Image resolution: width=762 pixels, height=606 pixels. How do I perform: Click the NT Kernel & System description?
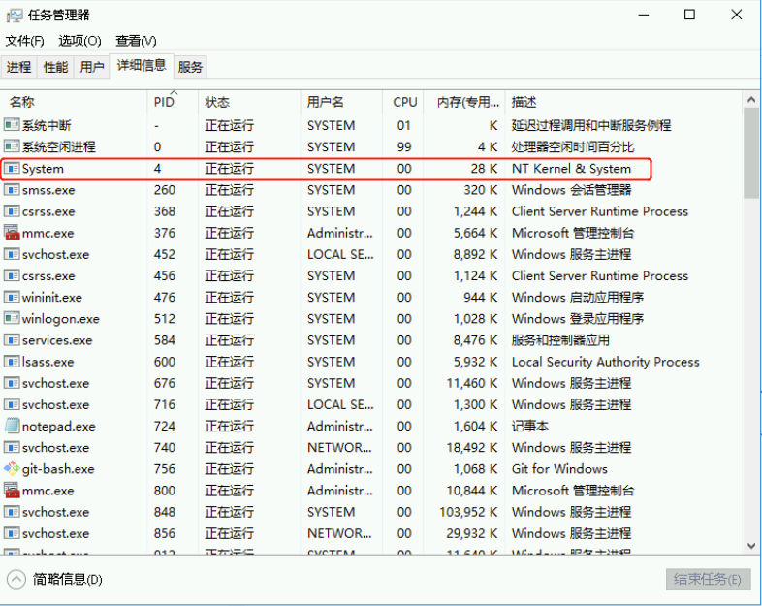pyautogui.click(x=572, y=169)
